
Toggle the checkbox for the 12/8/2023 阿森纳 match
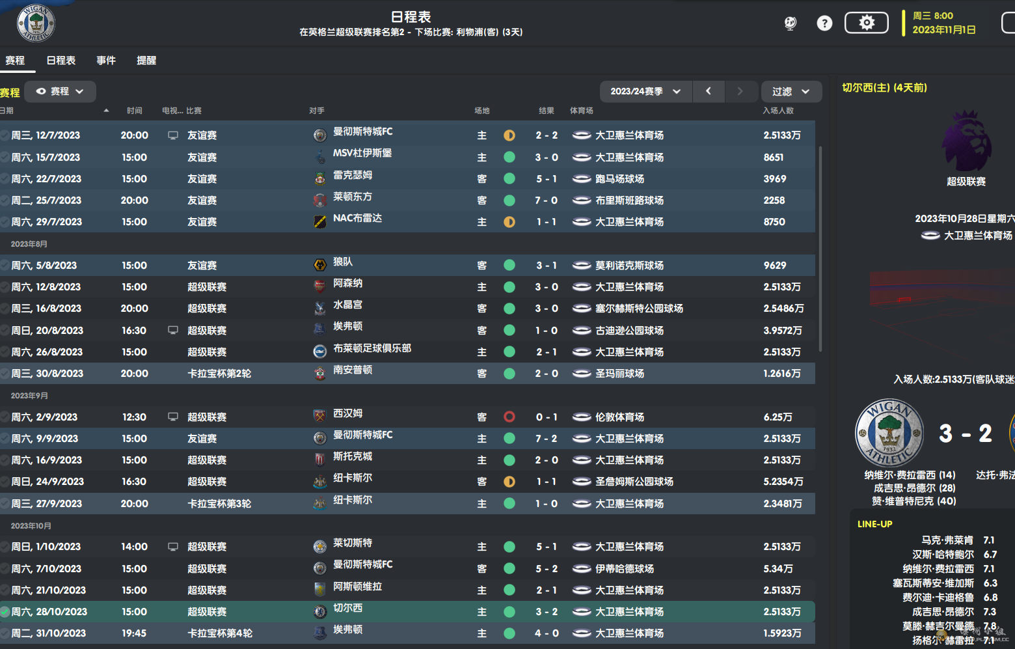tap(5, 287)
